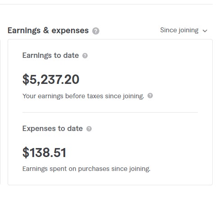Open help icon beside Earnings & expenses heading
The height and width of the screenshot is (214, 223).
pos(96,31)
